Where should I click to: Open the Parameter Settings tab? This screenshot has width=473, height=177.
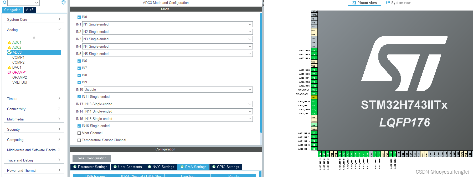(90, 167)
